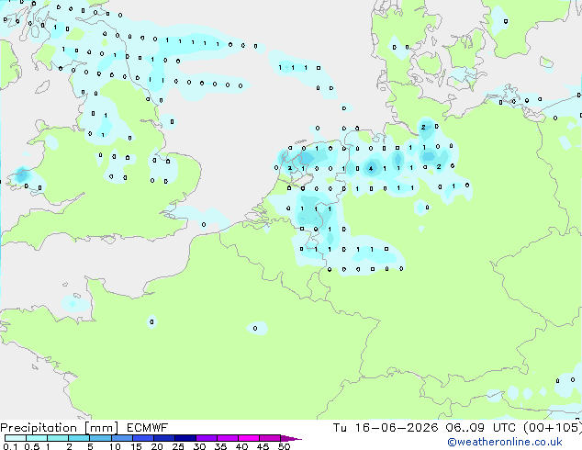Viewport: 582px width, 450px height.
Task: Pick the purple legend swatch between 30 and 35
Action: pos(207,438)
